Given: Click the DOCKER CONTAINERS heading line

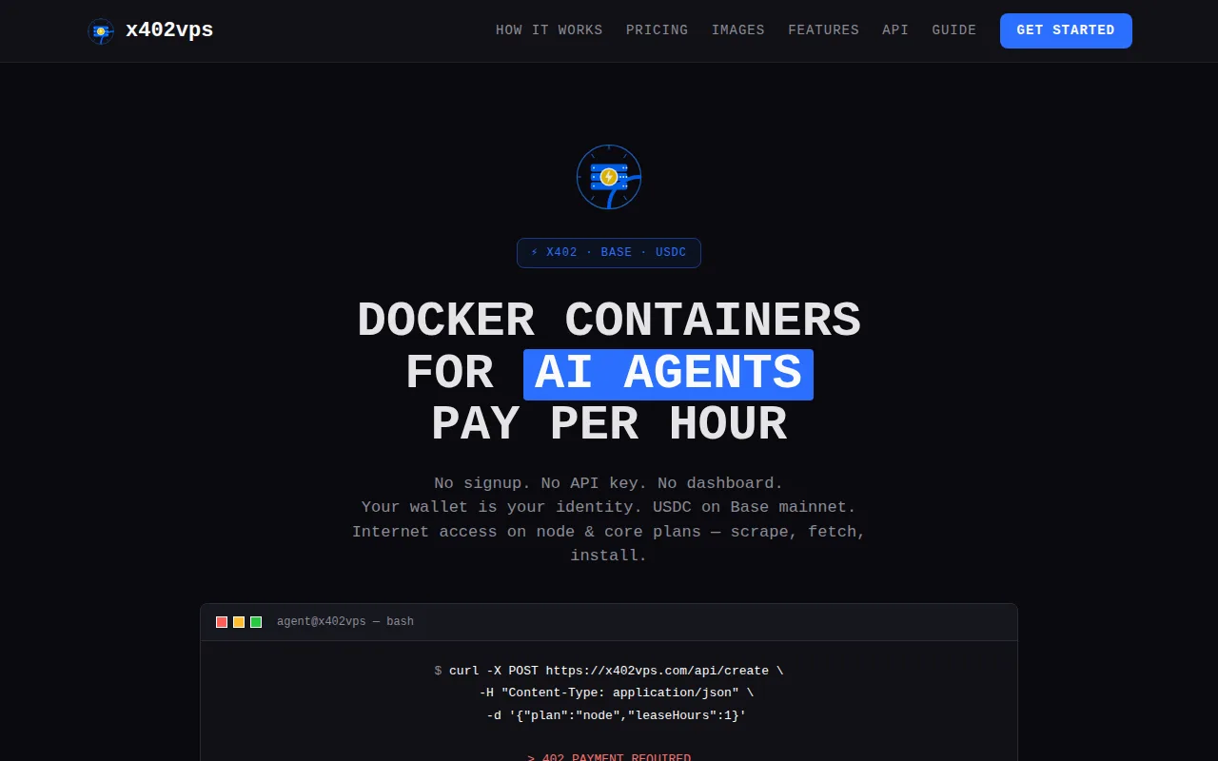Looking at the screenshot, I should [609, 322].
